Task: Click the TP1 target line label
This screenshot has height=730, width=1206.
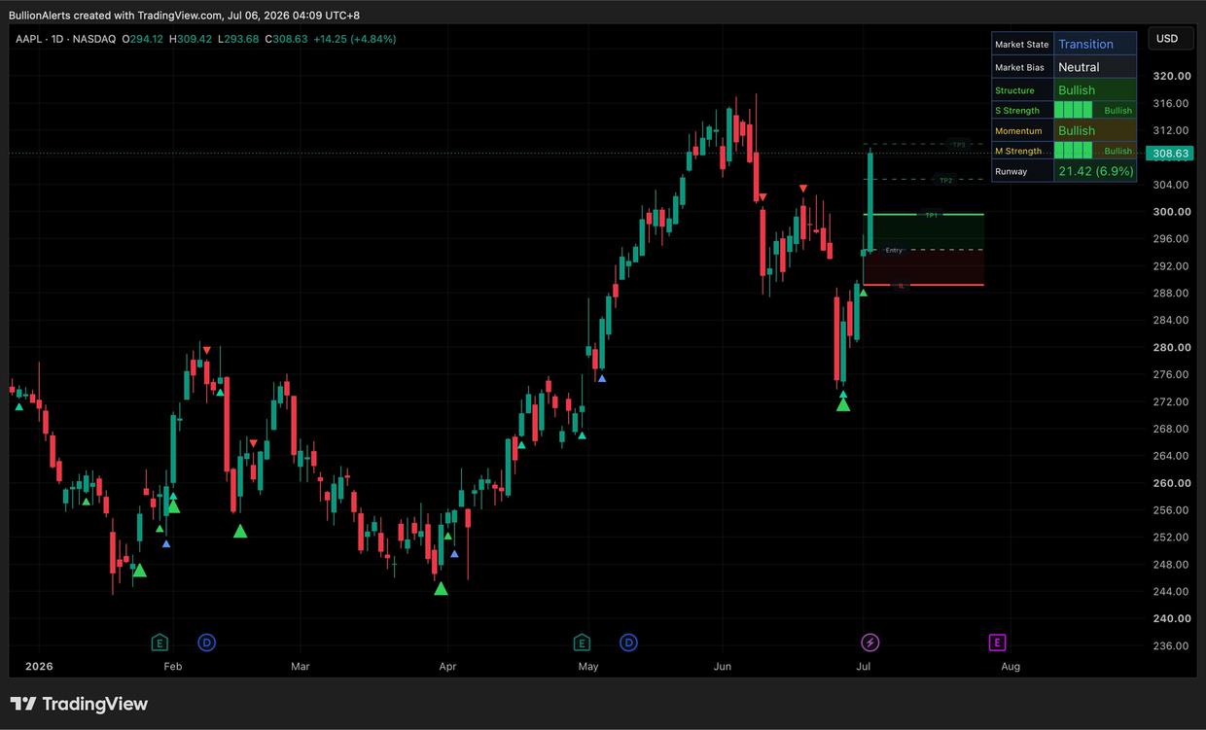Action: 931,215
